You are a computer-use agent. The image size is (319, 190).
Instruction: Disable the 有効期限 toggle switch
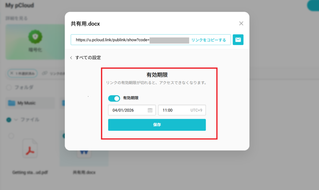tap(114, 98)
